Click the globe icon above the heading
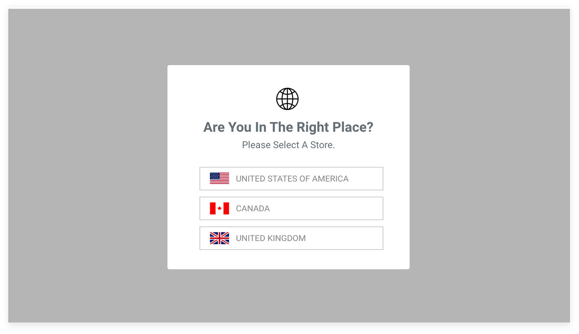This screenshot has width=579, height=334. 287,99
